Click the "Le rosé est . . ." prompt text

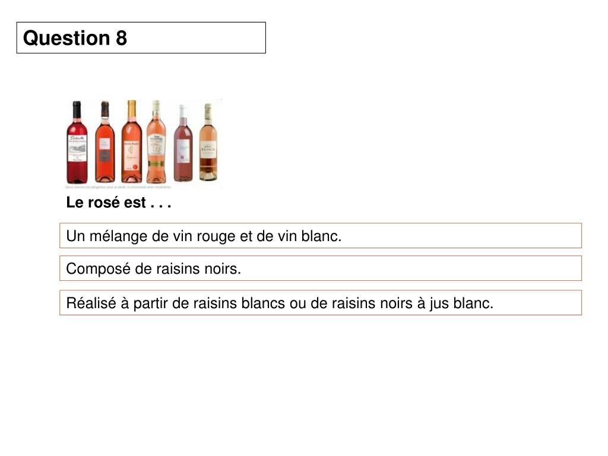119,202
